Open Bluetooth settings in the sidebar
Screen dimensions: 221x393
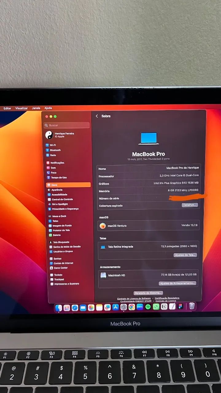coord(53,150)
